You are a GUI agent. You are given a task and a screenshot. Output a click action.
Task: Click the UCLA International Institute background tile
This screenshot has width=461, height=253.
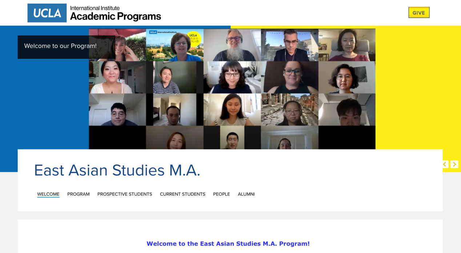coord(175,45)
